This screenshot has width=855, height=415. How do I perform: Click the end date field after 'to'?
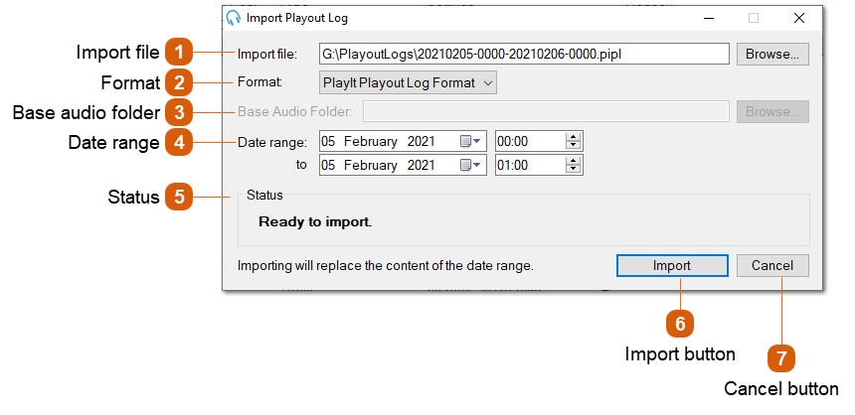(403, 165)
